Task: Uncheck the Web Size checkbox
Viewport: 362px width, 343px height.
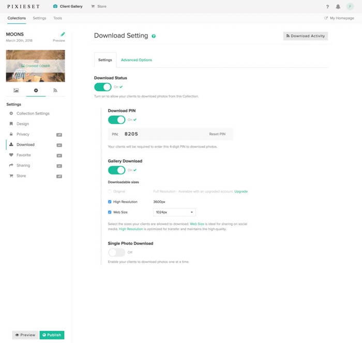Action: coord(110,212)
